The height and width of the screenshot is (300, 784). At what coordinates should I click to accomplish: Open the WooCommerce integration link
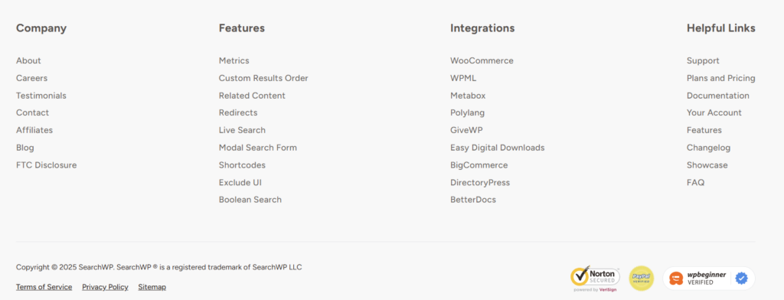(x=482, y=60)
